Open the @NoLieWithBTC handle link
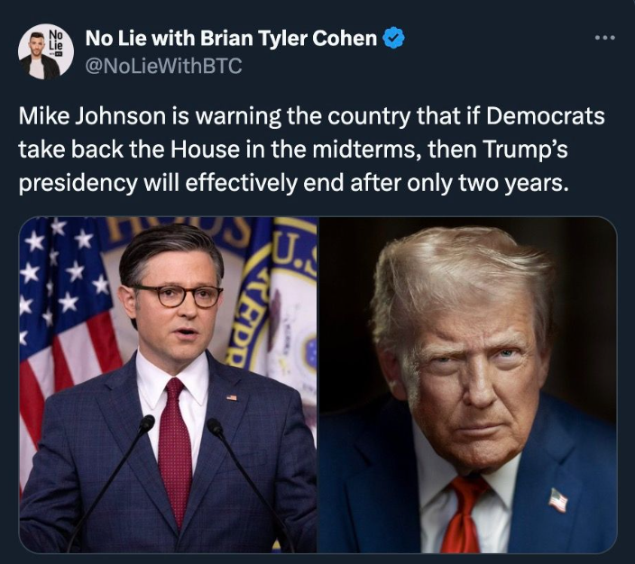The height and width of the screenshot is (564, 635). (163, 66)
